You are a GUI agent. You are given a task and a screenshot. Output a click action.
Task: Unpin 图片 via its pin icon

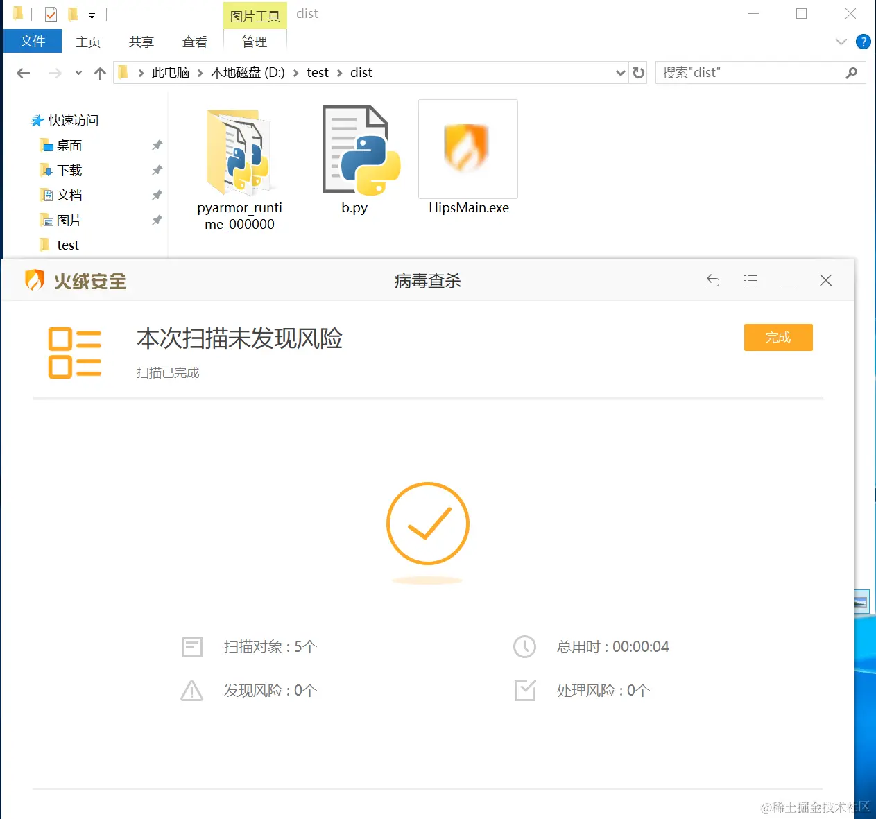tap(157, 220)
